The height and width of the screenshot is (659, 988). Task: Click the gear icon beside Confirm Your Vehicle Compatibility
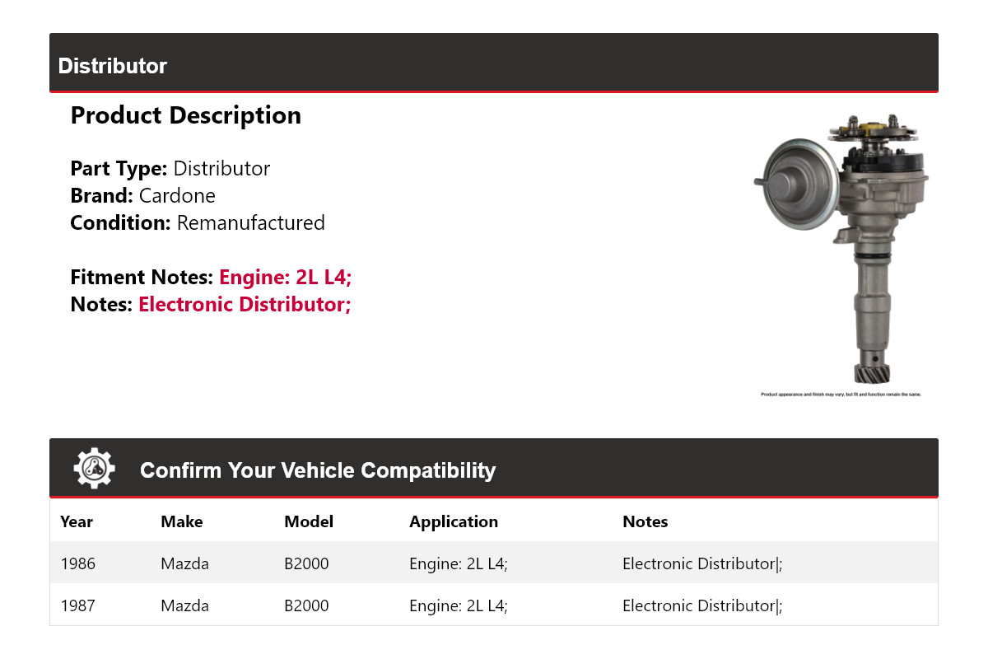[x=95, y=469]
